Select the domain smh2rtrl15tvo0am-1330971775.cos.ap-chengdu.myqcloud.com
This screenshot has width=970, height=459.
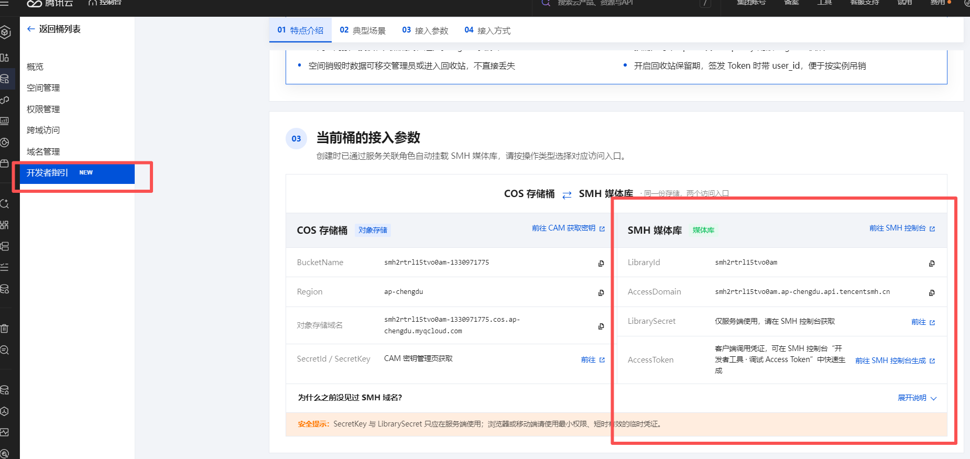(452, 325)
